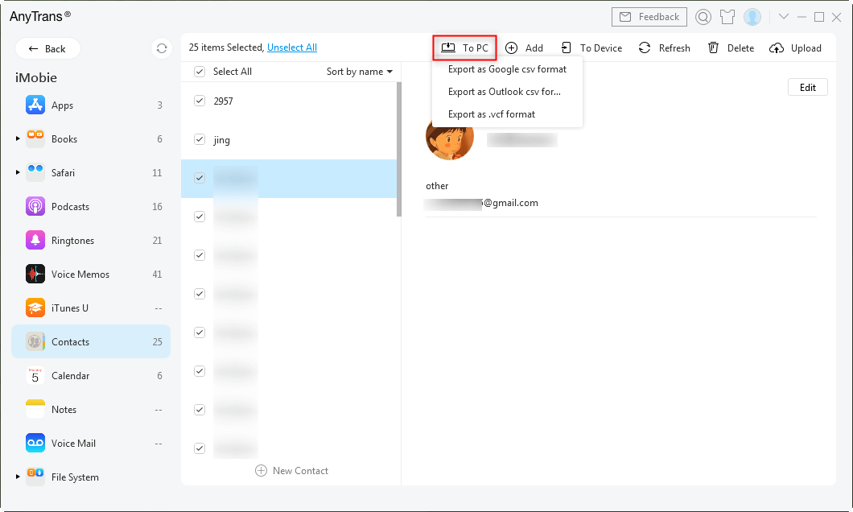
Task: Click the contact list vertical scrollbar
Action: [x=399, y=149]
